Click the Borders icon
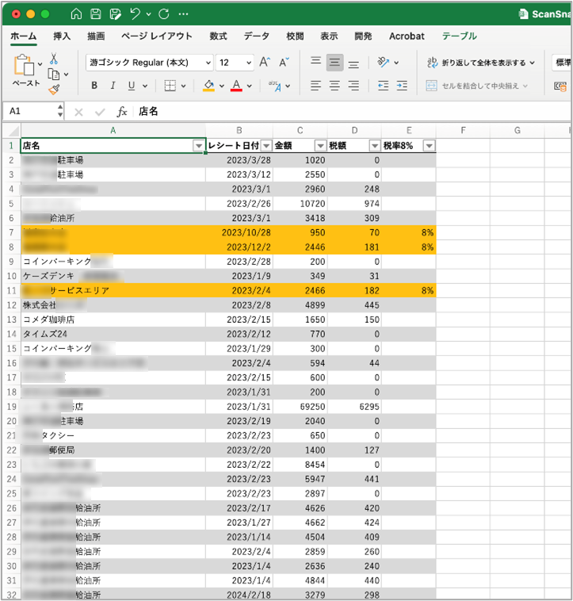Viewport: 573px width, 601px height. click(x=170, y=86)
